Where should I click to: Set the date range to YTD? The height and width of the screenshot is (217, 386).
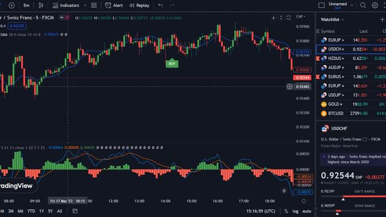[31, 211]
